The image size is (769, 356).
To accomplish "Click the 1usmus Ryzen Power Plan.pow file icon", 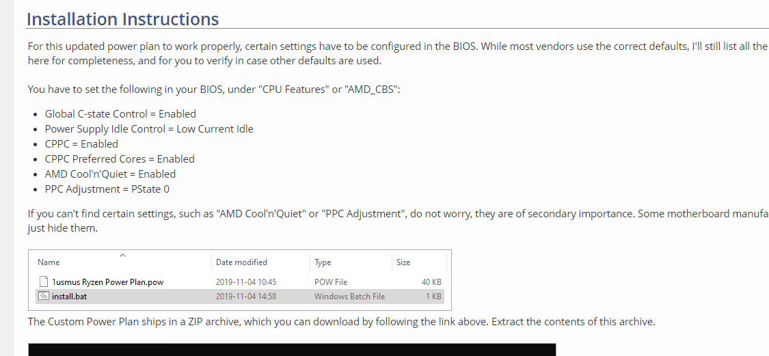I will tap(44, 282).
